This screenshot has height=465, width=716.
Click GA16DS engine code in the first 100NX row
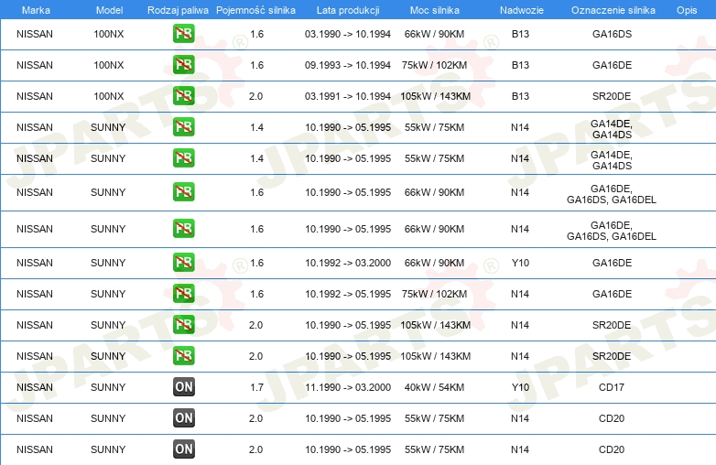612,34
